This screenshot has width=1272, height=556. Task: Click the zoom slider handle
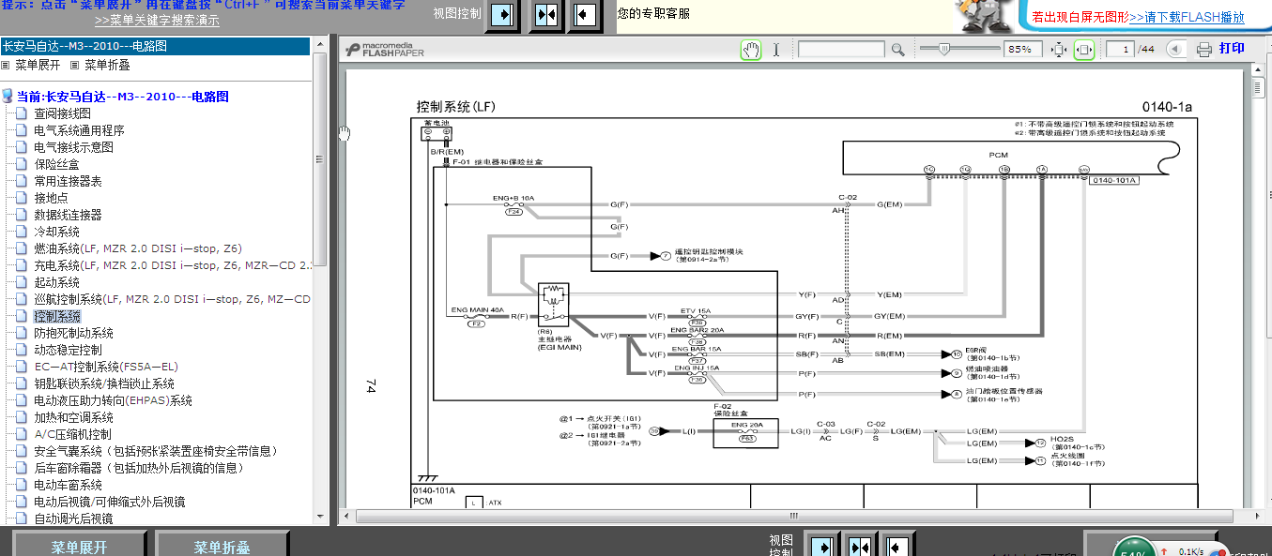943,49
